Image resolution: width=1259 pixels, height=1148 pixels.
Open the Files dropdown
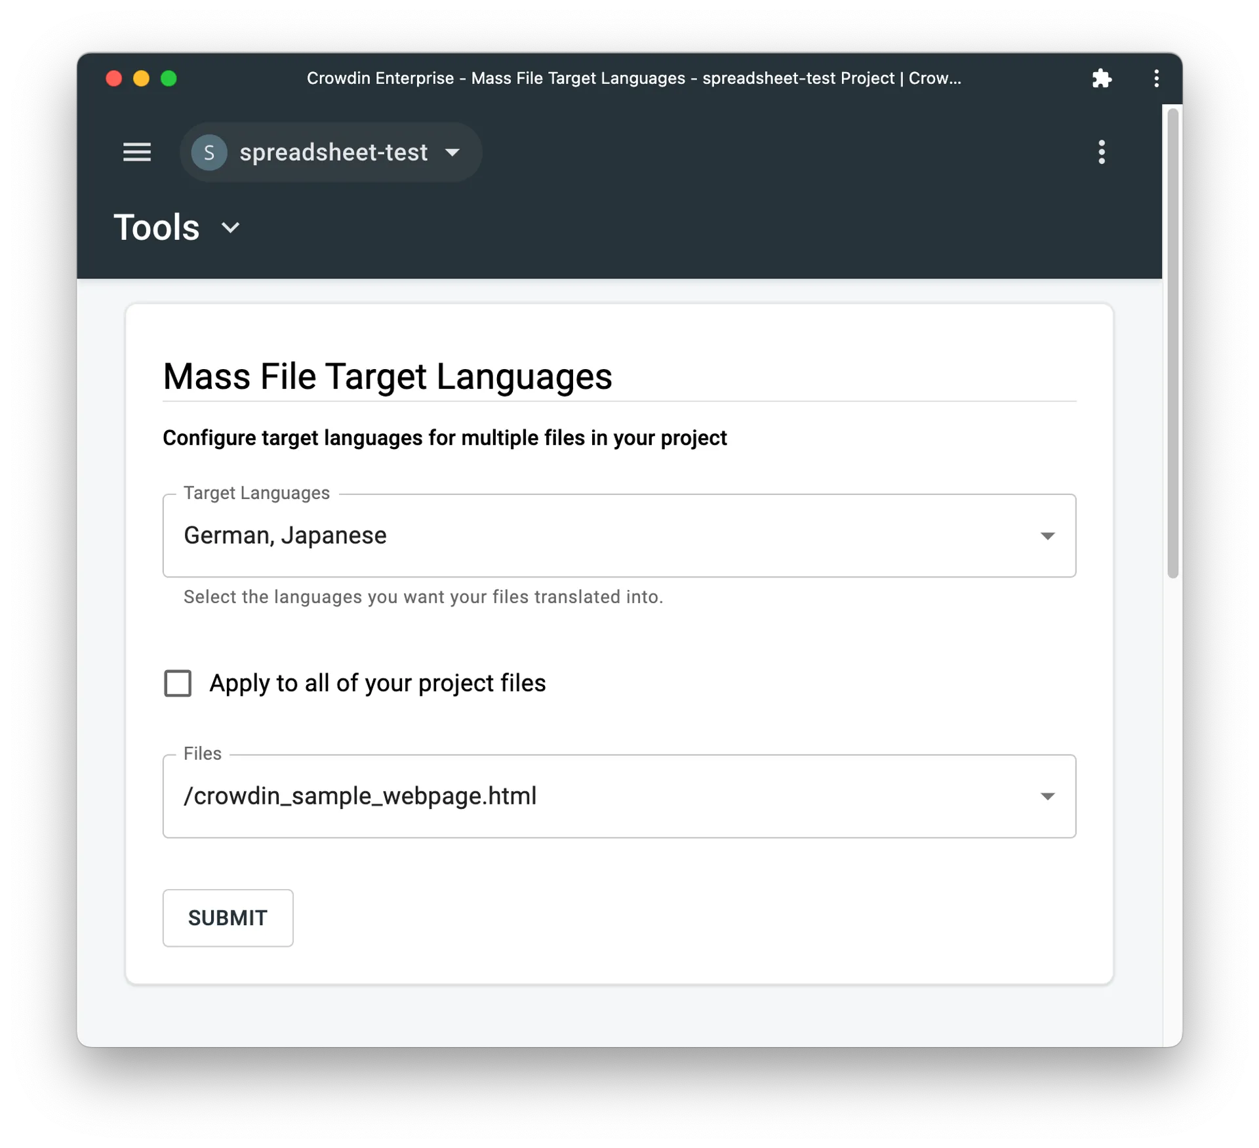[x=619, y=796]
